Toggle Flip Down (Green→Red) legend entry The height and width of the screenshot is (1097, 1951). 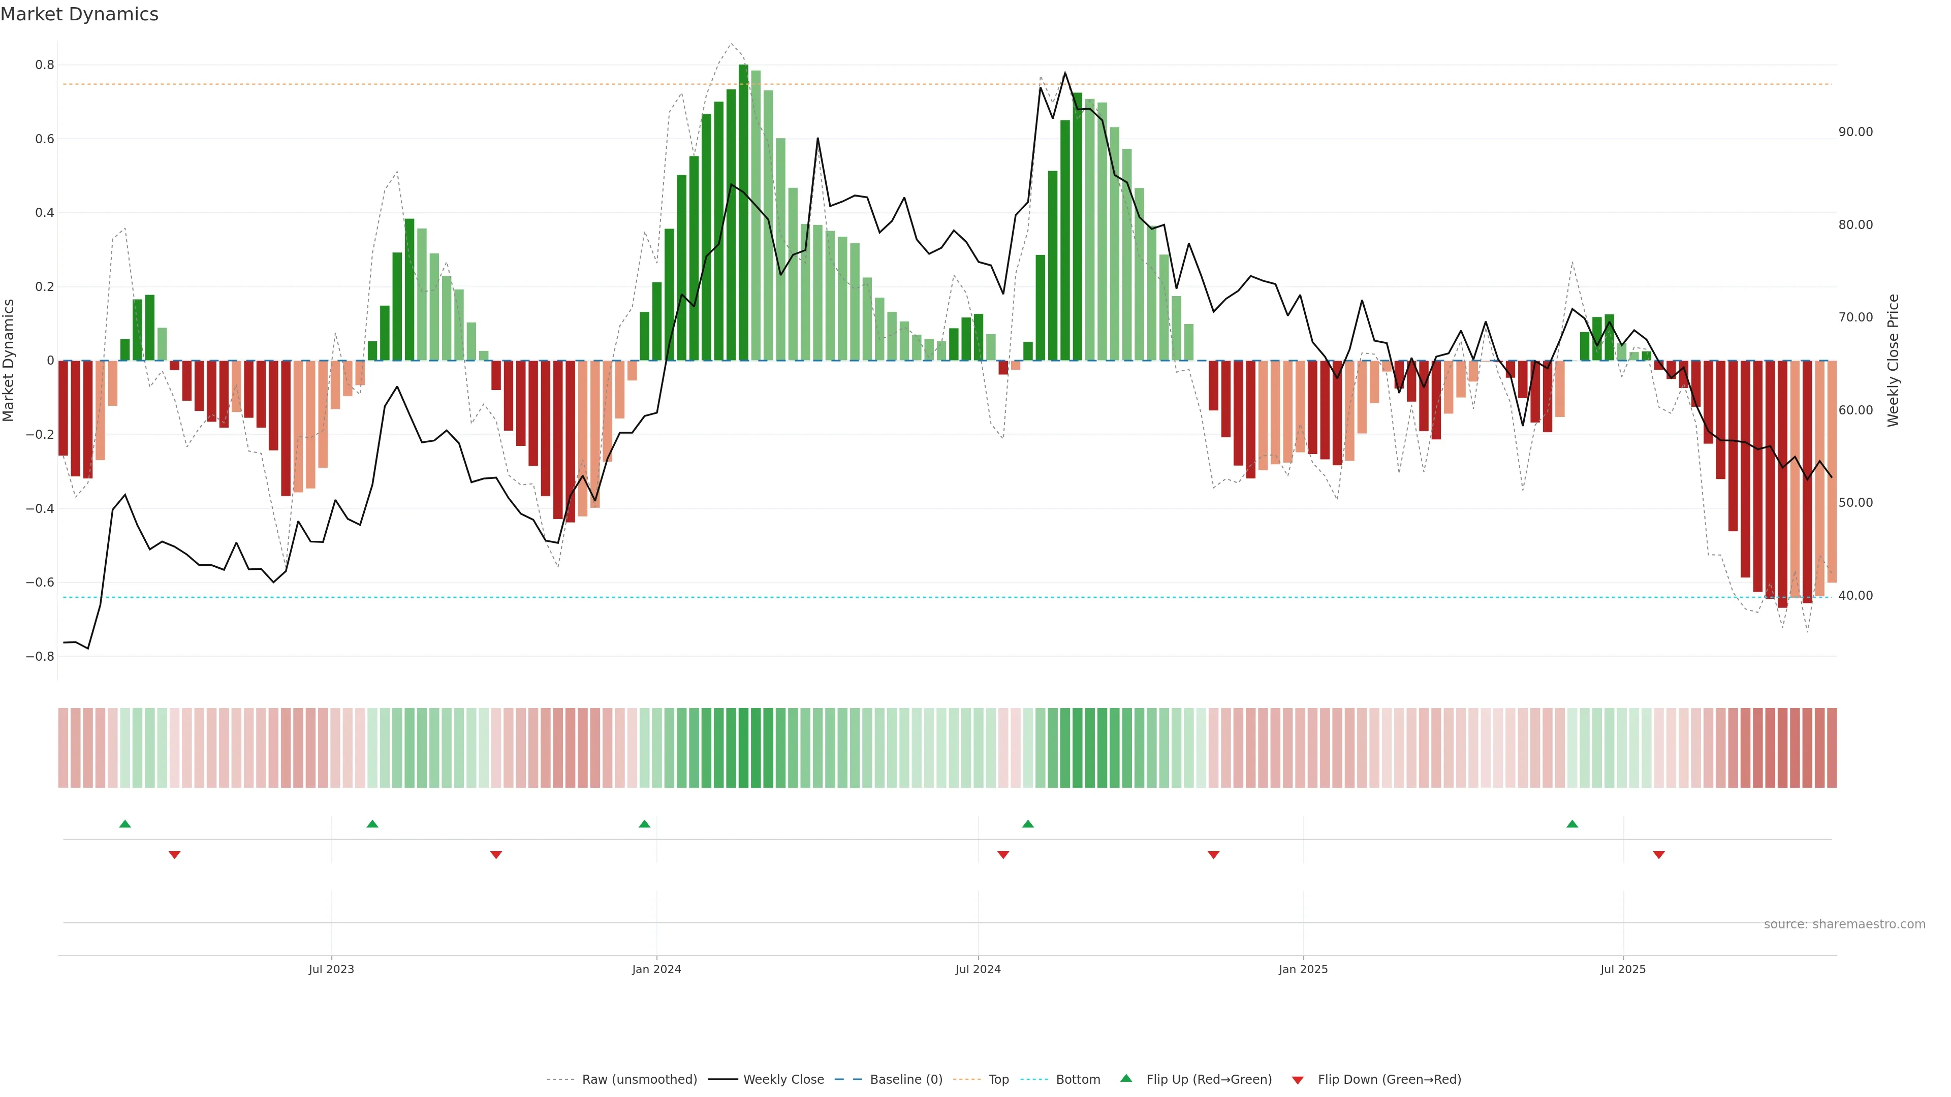coord(1389,1080)
